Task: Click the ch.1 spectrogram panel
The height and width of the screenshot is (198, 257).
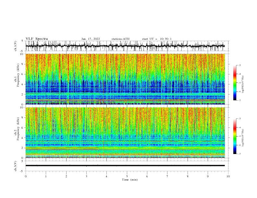Action: (x=125, y=79)
